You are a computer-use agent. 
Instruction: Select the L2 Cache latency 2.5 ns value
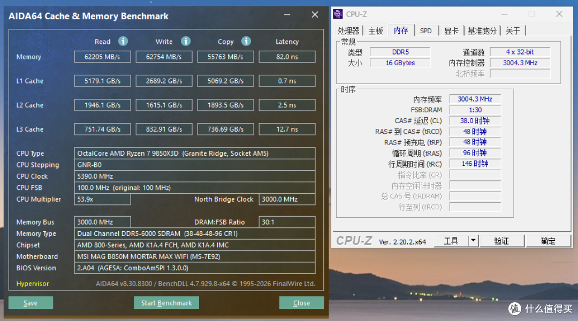coord(287,105)
